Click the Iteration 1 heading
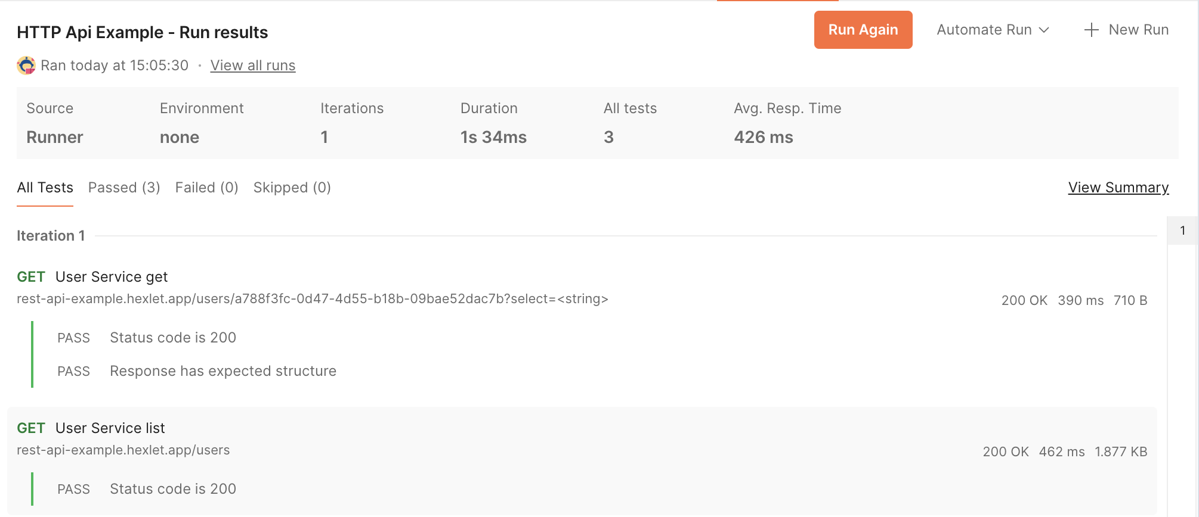The width and height of the screenshot is (1199, 517). click(x=51, y=236)
